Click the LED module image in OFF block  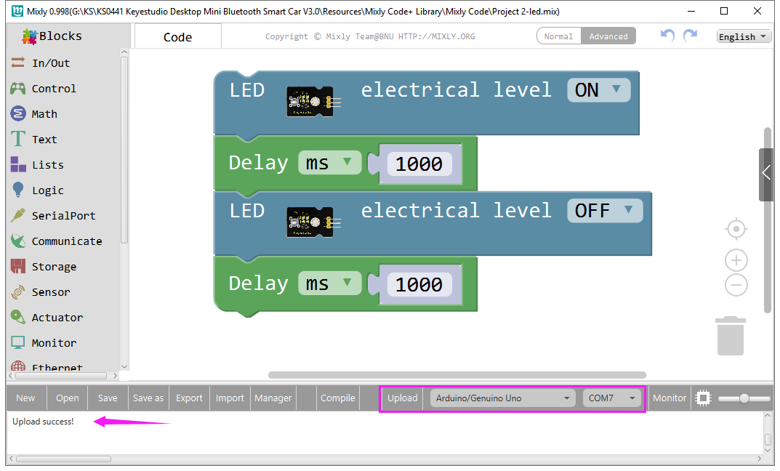tap(313, 222)
